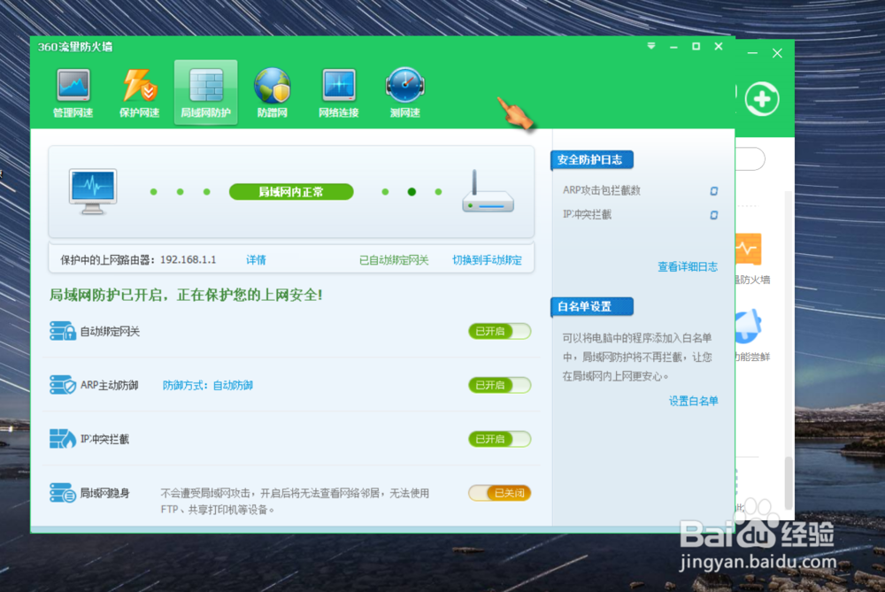Close the 360流量防火墙 window
This screenshot has width=885, height=592.
pos(719,46)
